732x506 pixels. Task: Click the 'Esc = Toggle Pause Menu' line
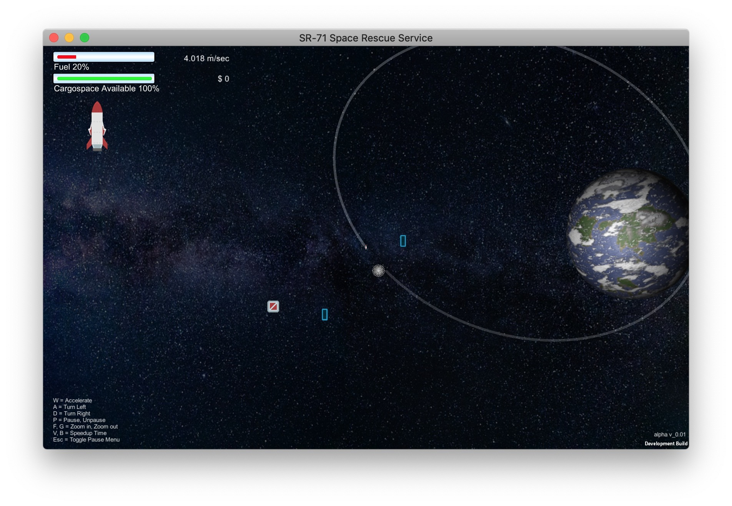tap(87, 440)
